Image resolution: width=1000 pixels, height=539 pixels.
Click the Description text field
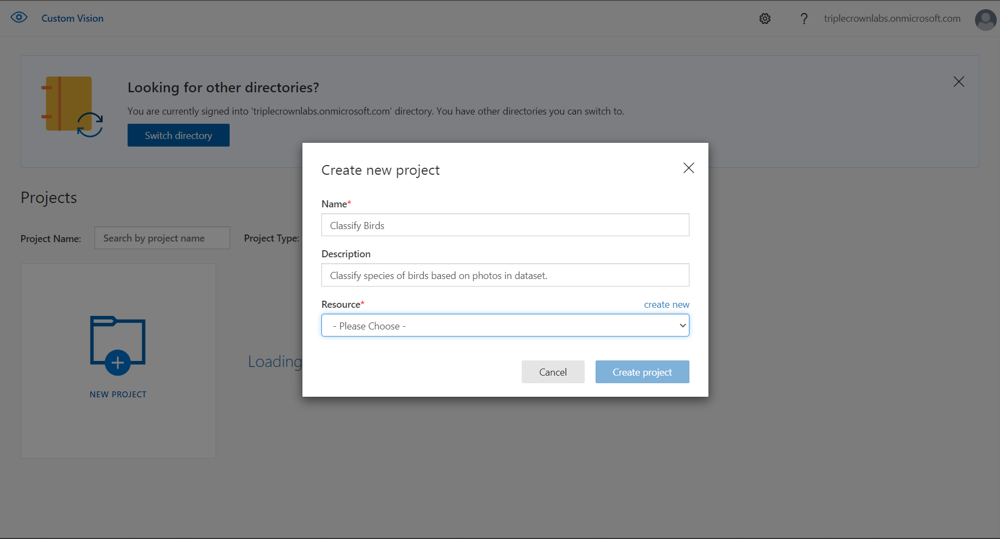(x=505, y=275)
